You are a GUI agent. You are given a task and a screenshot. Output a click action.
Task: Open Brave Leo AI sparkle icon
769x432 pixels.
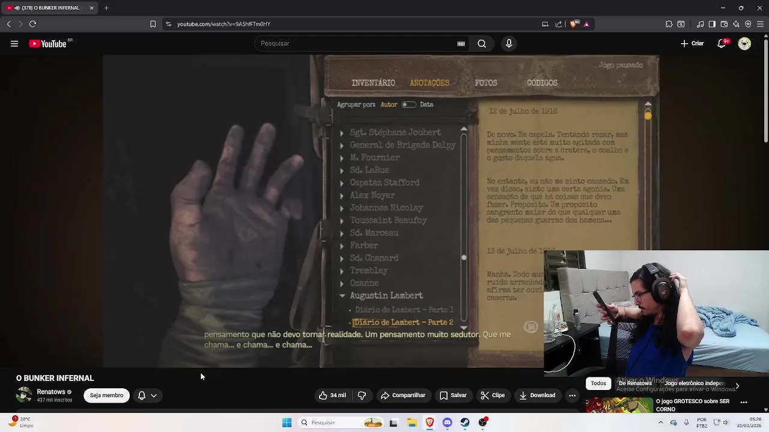click(736, 24)
